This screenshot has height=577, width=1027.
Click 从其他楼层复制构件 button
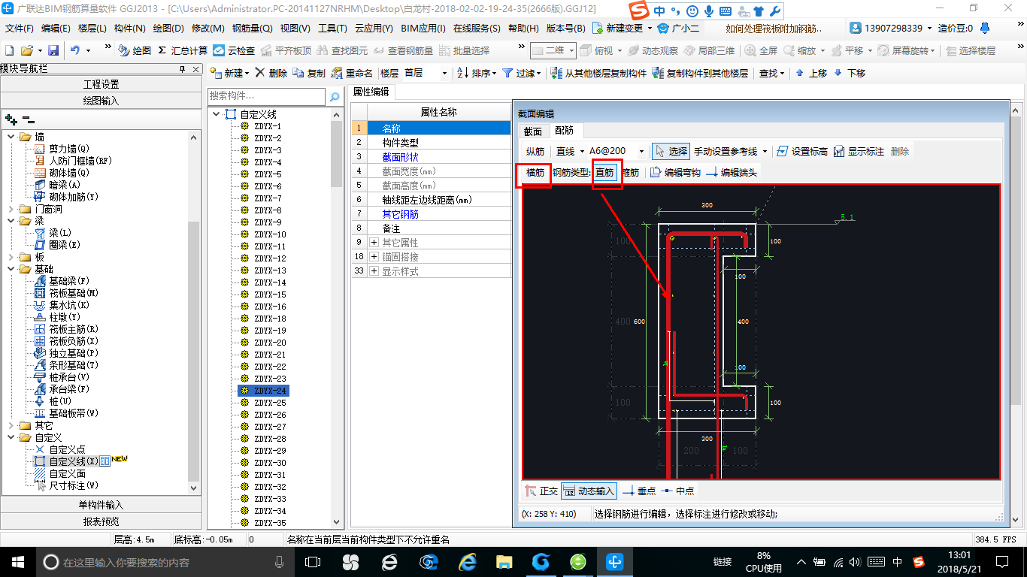(598, 73)
